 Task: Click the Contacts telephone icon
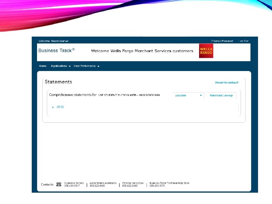(59, 184)
